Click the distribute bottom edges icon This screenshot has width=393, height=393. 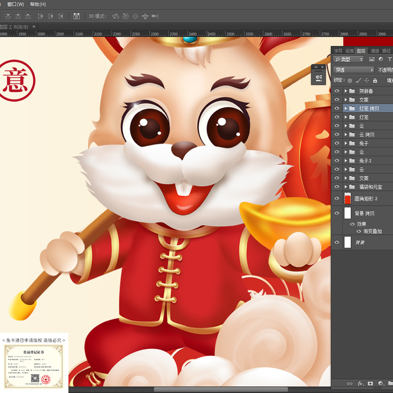28,16
